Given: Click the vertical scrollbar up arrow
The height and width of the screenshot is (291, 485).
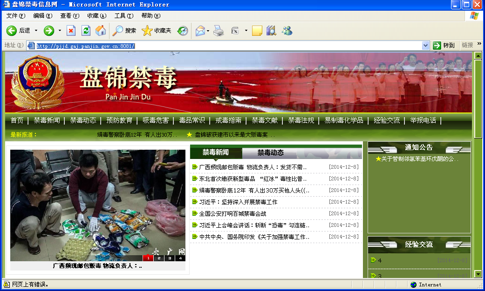Looking at the screenshot, I should tap(478, 56).
